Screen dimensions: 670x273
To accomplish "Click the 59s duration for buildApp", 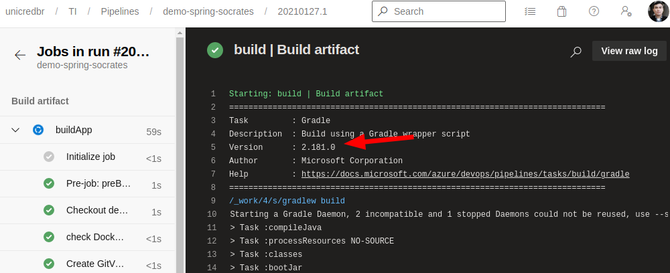I will 154,132.
